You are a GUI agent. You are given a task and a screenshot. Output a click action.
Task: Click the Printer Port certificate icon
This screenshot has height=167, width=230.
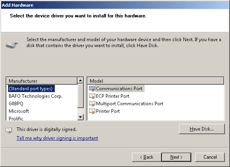click(92, 111)
